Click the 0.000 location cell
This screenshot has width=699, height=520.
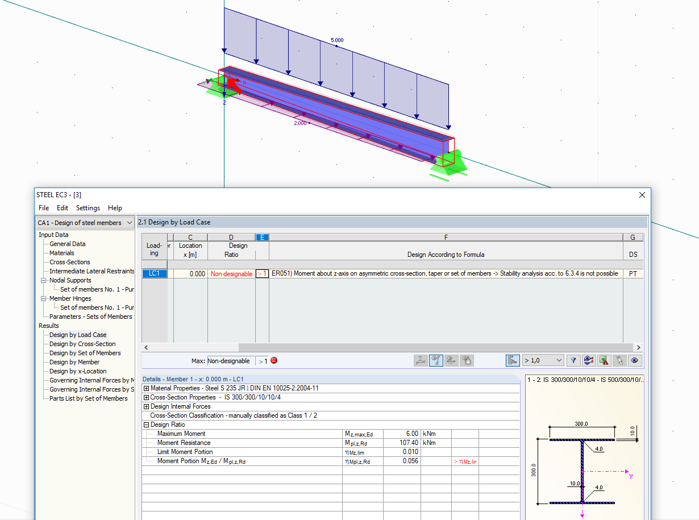[x=190, y=274]
